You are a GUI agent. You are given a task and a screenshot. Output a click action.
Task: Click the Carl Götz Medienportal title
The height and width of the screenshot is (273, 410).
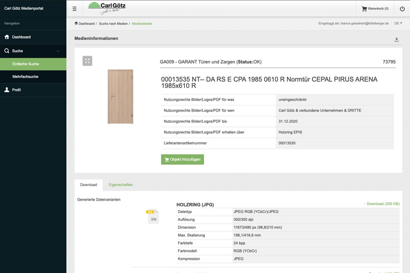click(x=24, y=9)
